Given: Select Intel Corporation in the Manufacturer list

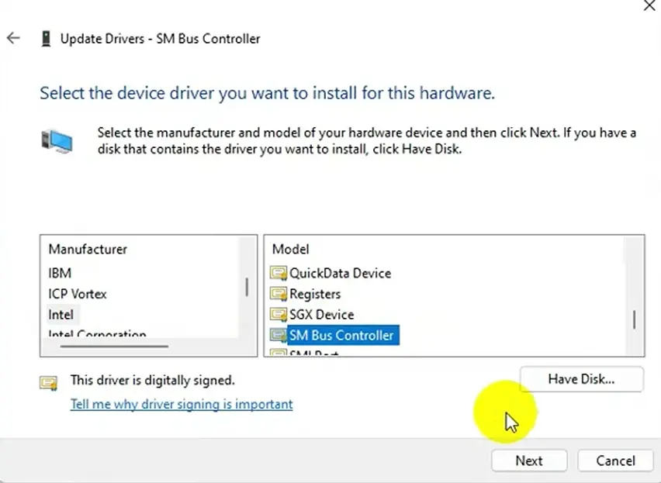Looking at the screenshot, I should click(92, 334).
